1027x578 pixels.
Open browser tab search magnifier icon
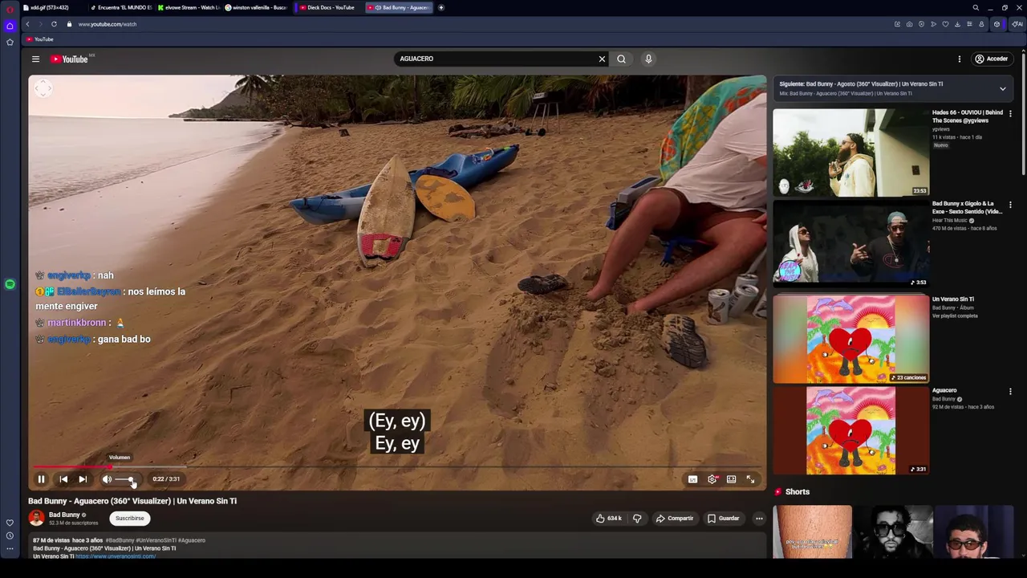point(976,7)
